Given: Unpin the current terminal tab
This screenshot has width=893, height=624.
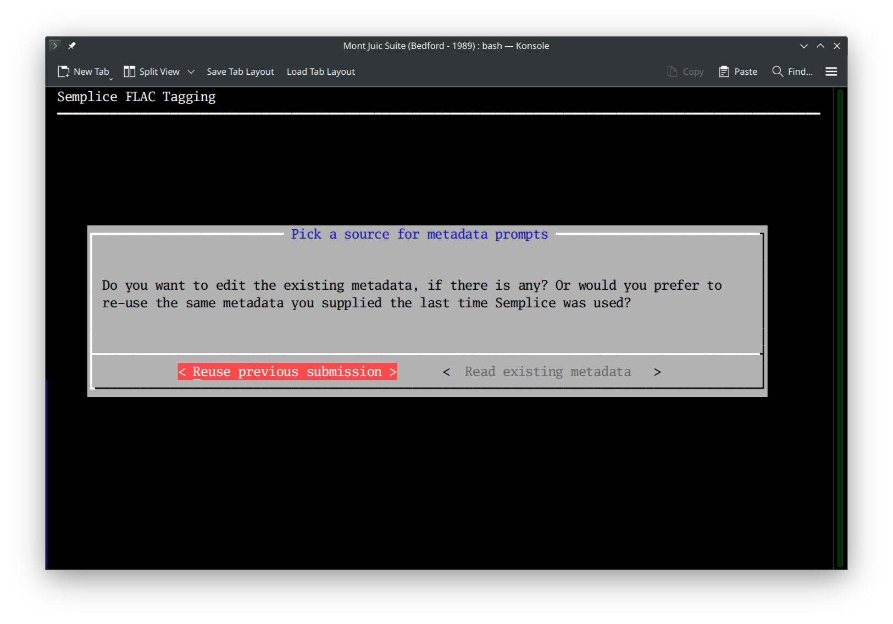Looking at the screenshot, I should (x=72, y=46).
